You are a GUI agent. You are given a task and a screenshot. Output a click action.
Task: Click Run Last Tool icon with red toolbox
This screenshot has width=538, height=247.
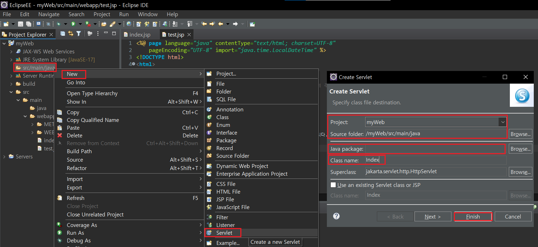pyautogui.click(x=88, y=24)
